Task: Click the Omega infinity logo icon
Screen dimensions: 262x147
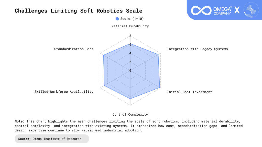Action: 201,10
